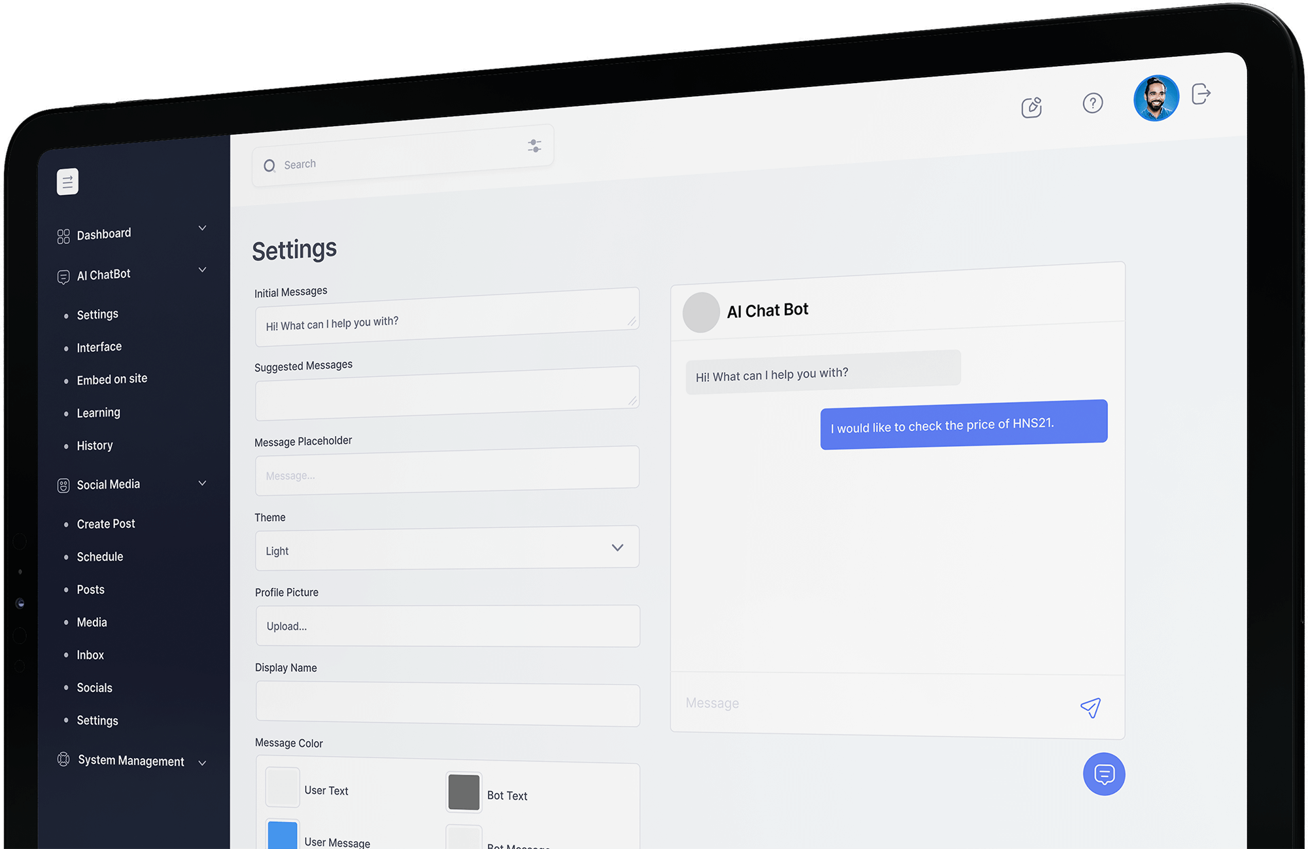Open the Media menu item
Screen dimensions: 1308x849
(x=92, y=622)
